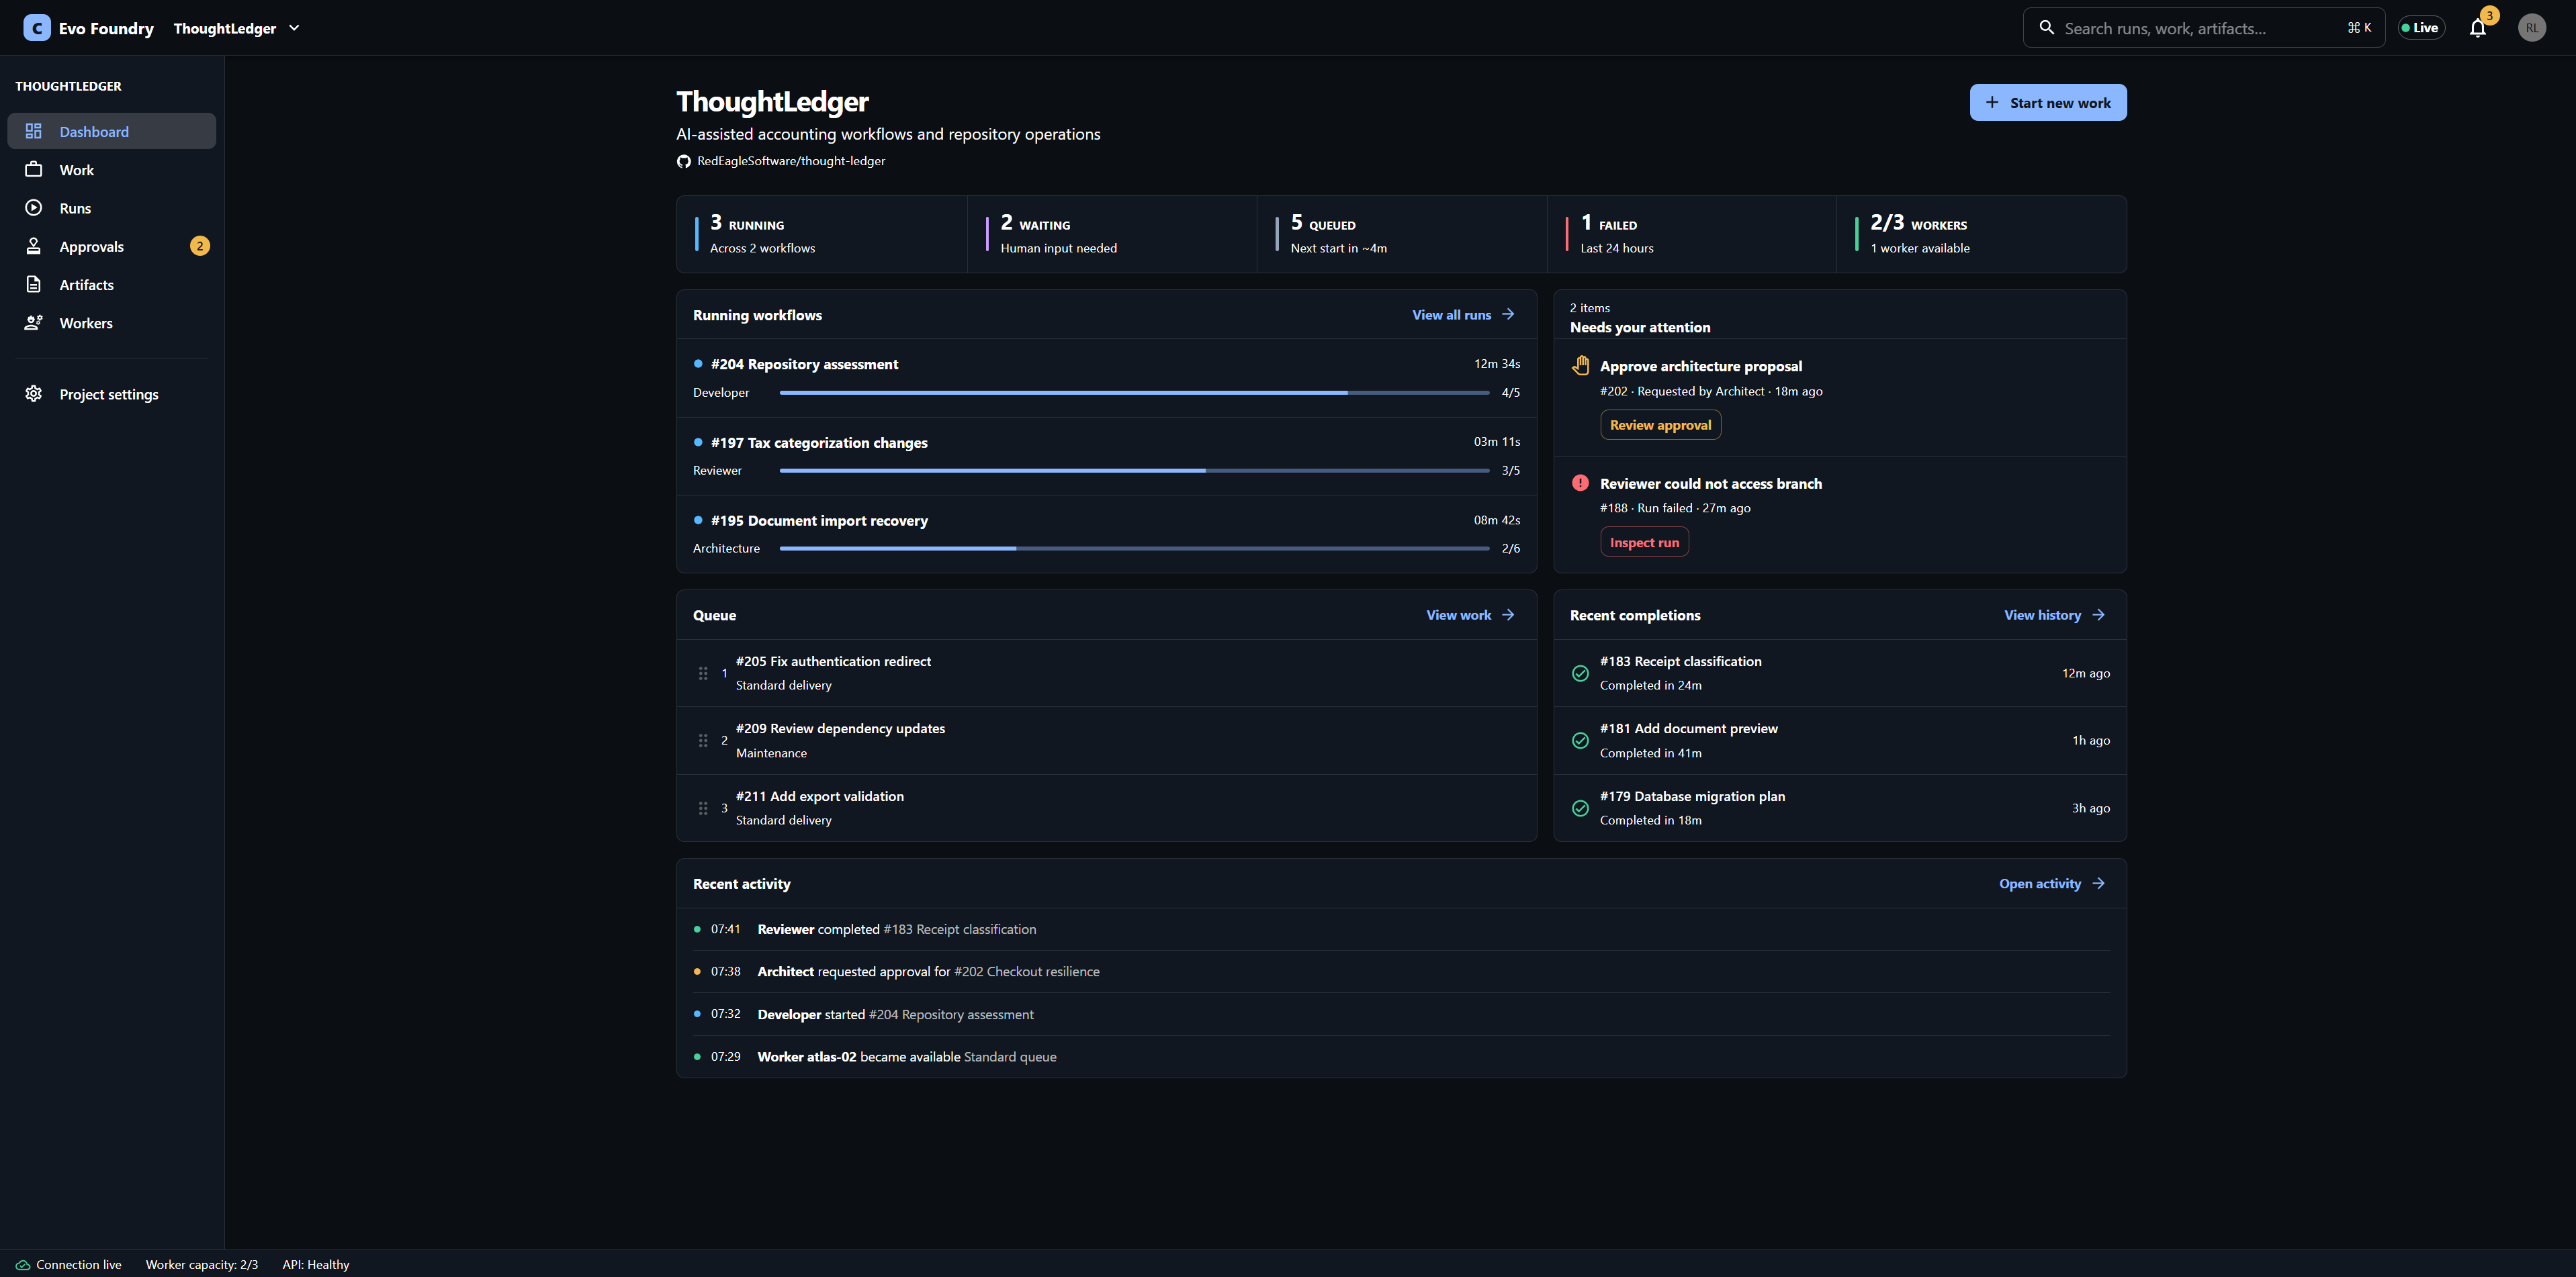Open the Work sidebar item
Viewport: 2576px width, 1277px height.
point(112,170)
